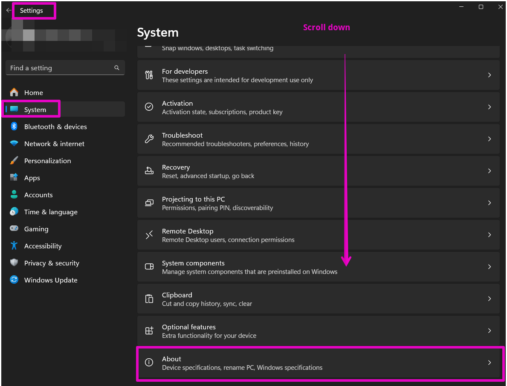Open the Accounts section label
507x386 pixels.
(38, 195)
